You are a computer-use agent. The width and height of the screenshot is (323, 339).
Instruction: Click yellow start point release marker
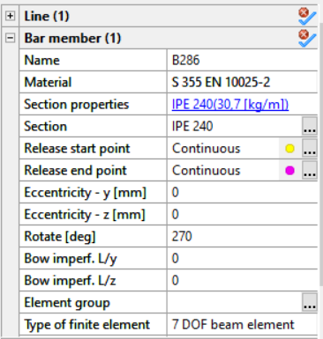click(289, 149)
